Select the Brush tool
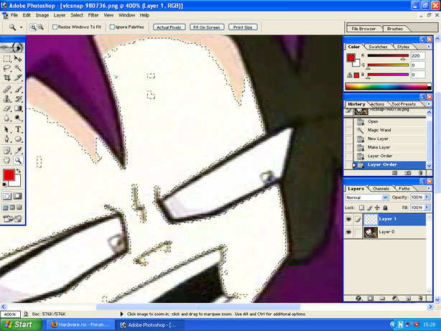 pos(18,90)
